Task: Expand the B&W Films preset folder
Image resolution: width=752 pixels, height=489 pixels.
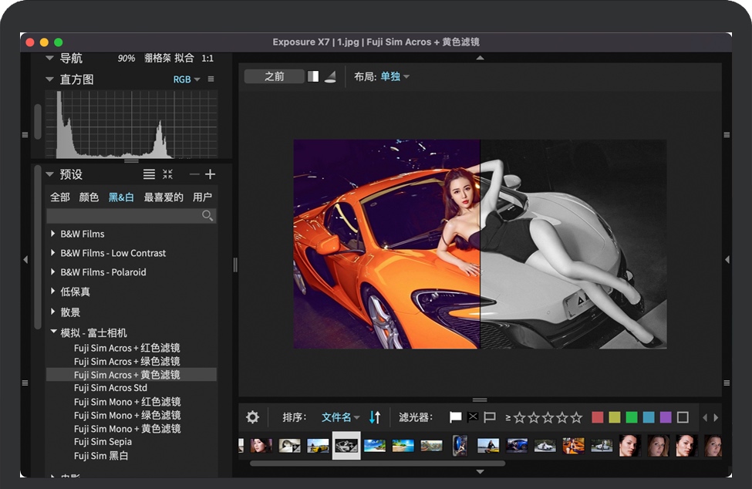Action: pos(53,234)
